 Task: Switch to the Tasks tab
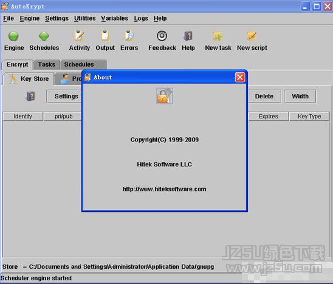[x=47, y=64]
